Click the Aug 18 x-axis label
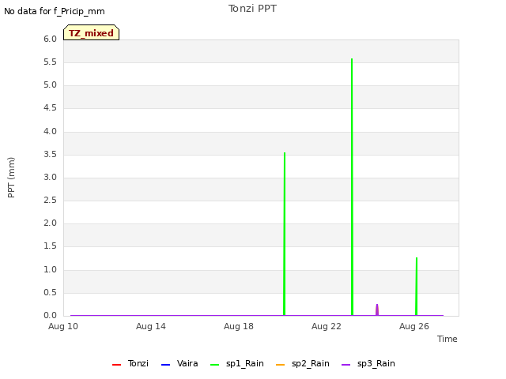The image size is (506, 379). tap(239, 326)
